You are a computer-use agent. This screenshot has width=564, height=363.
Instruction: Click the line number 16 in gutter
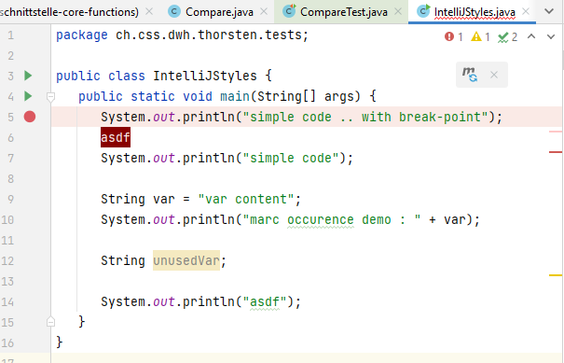(x=7, y=342)
